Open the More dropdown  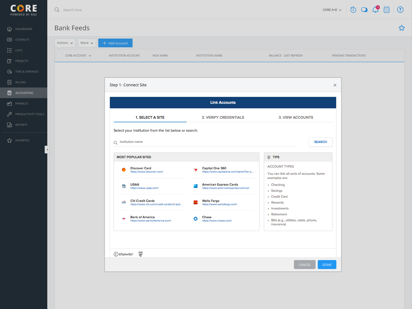(87, 43)
